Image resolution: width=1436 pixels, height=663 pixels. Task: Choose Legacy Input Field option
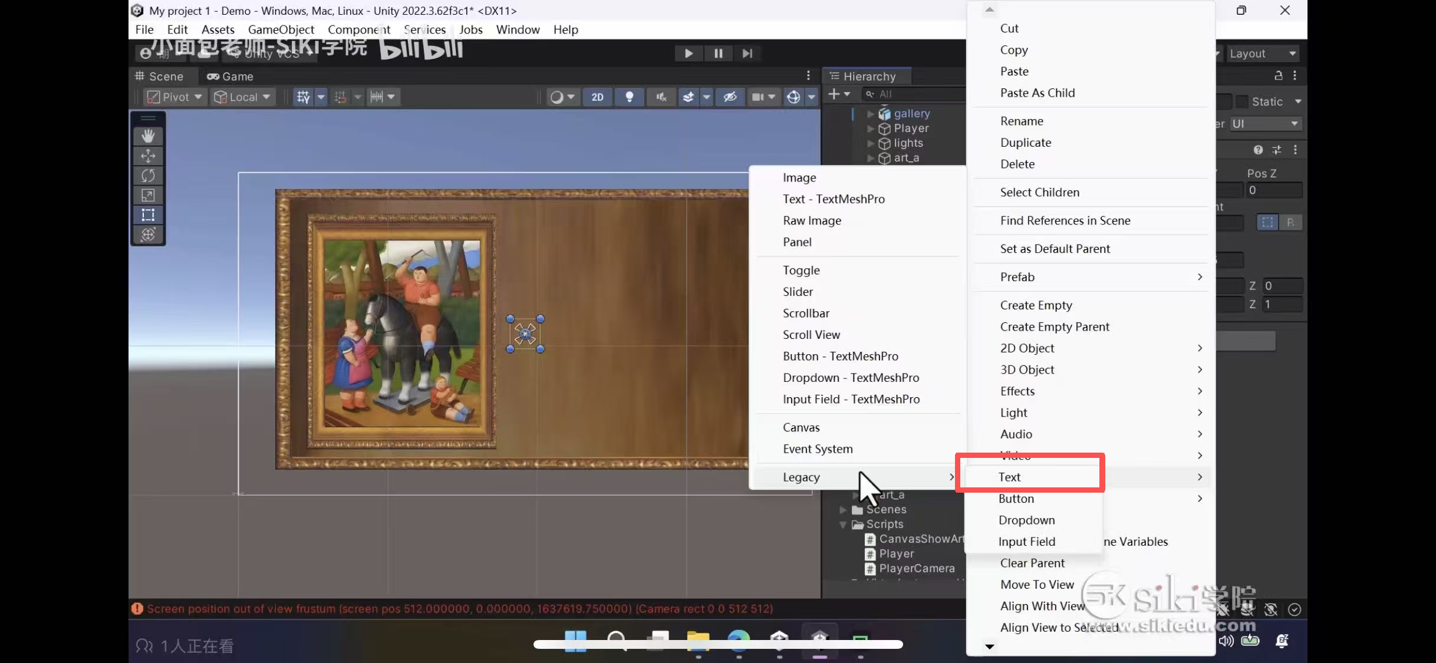point(1033,542)
